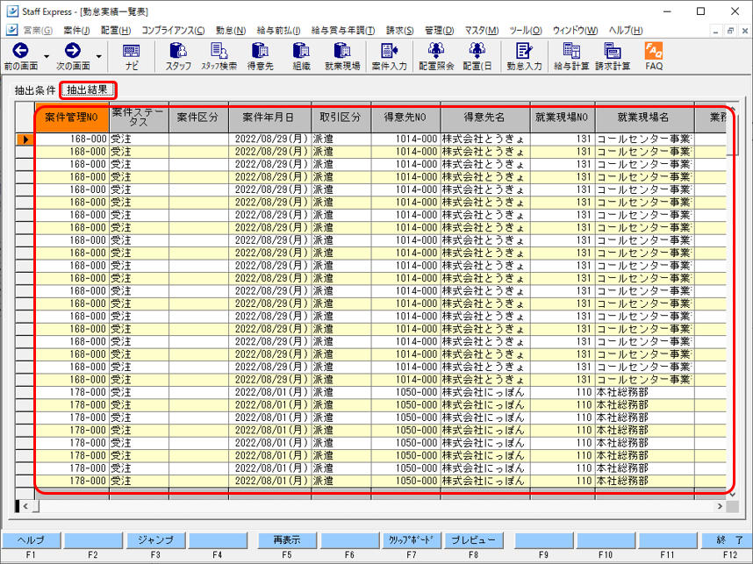The width and height of the screenshot is (753, 564).
Task: Open the 請求(S) menu
Action: (x=399, y=30)
